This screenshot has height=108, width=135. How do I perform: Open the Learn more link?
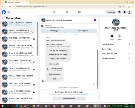pyautogui.click(x=86, y=94)
